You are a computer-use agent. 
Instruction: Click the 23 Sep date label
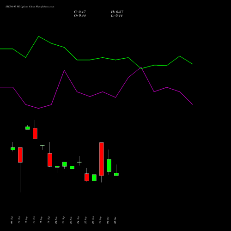click(x=71, y=220)
